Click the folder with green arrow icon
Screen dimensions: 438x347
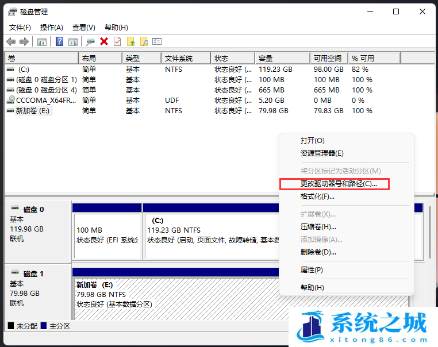[x=130, y=41]
